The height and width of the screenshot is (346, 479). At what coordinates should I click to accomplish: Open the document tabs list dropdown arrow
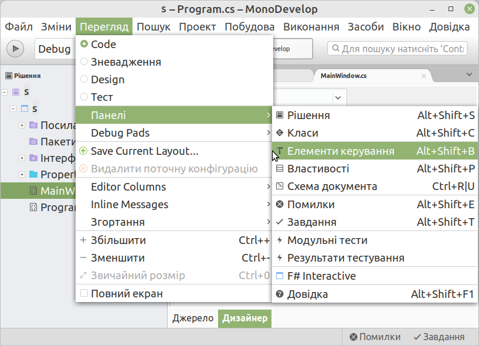(469, 74)
